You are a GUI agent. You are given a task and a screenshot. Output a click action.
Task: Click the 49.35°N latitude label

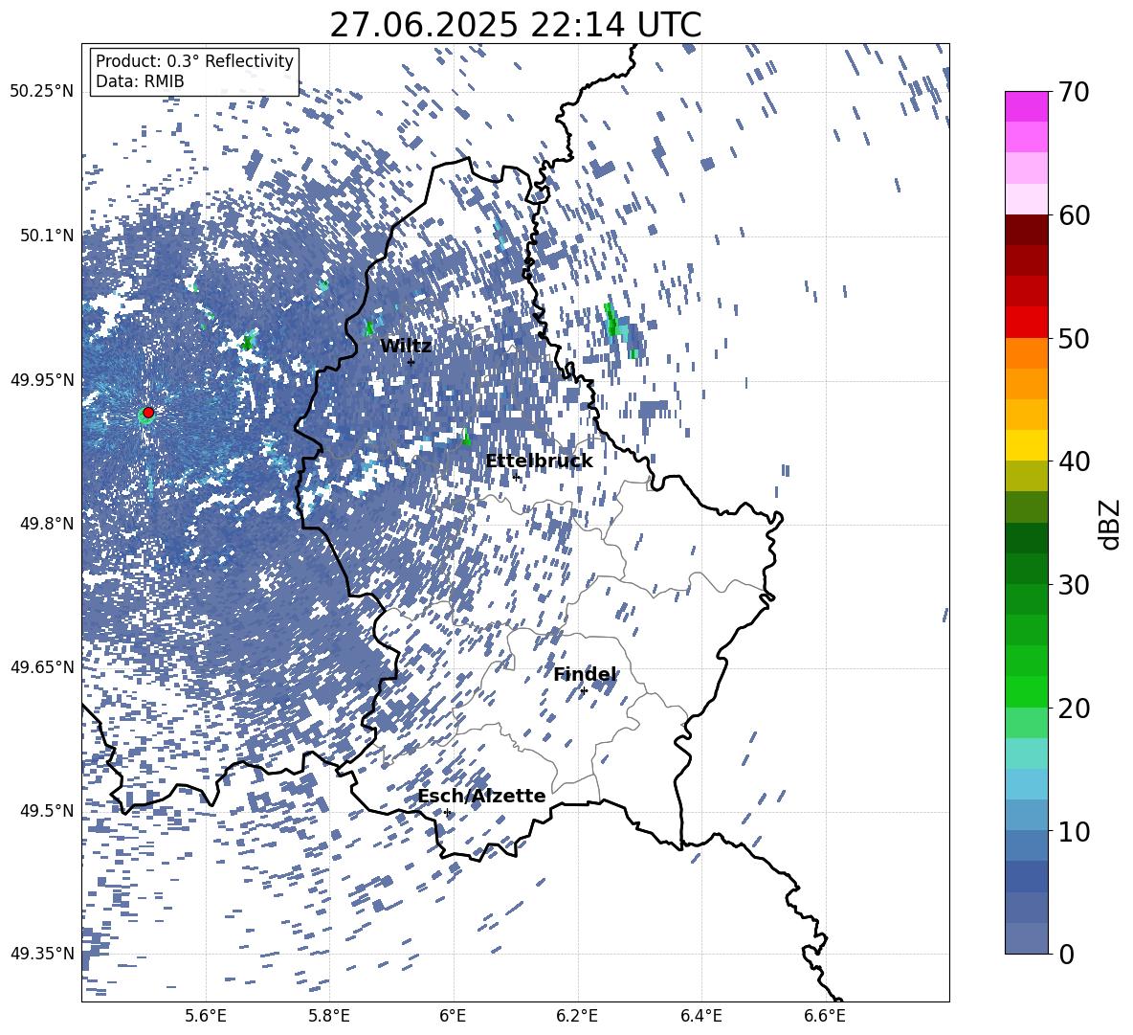tap(42, 954)
